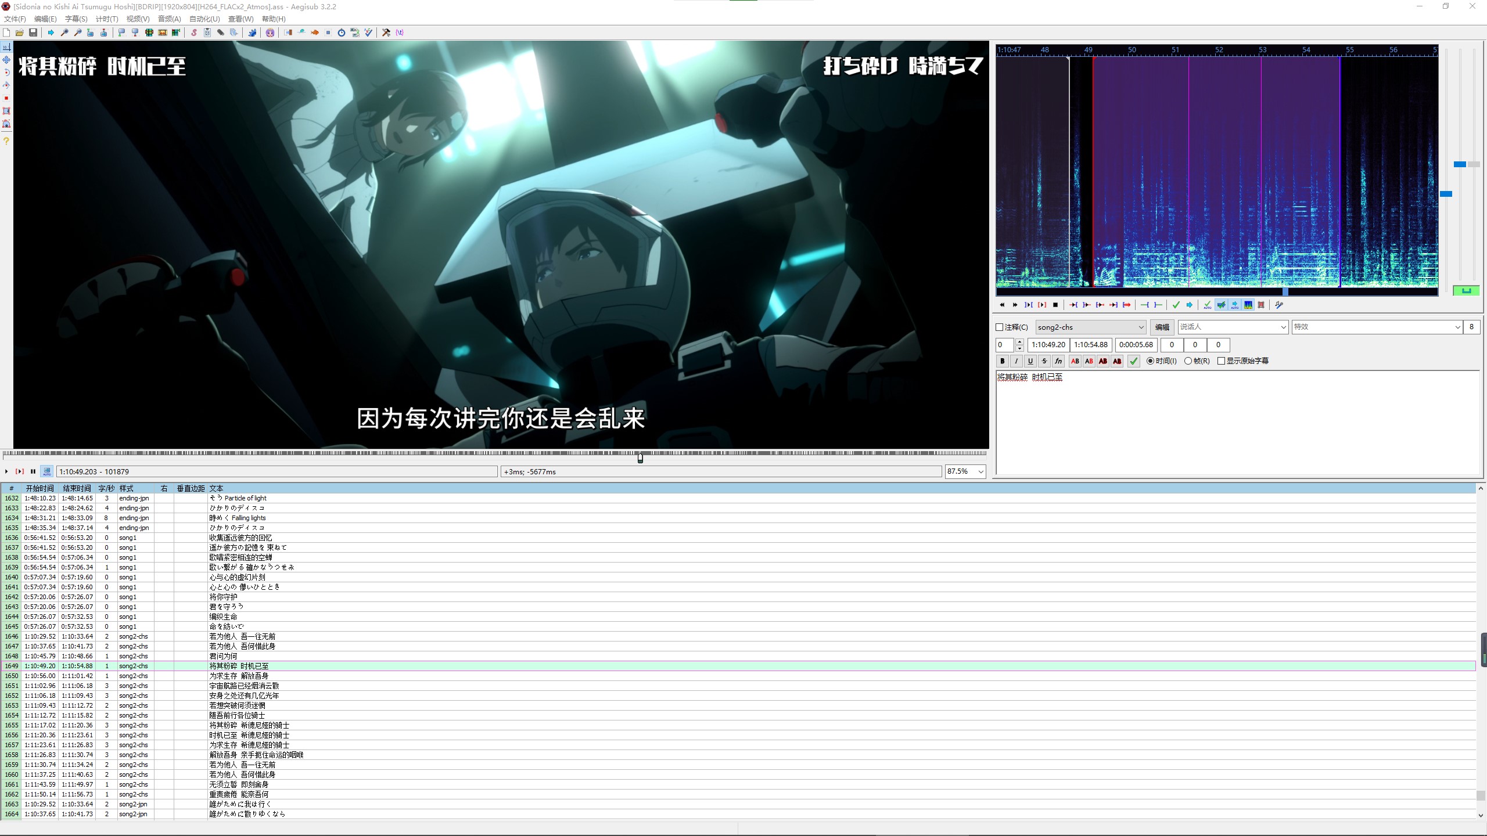Open the File (文件) menu
Viewport: 1487px width, 836px height.
15,19
